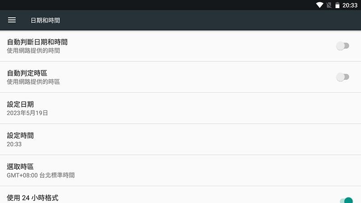This screenshot has height=203, width=361.
Task: Tap the GMT+08:00 台北標準時間 value
Action: 41,175
